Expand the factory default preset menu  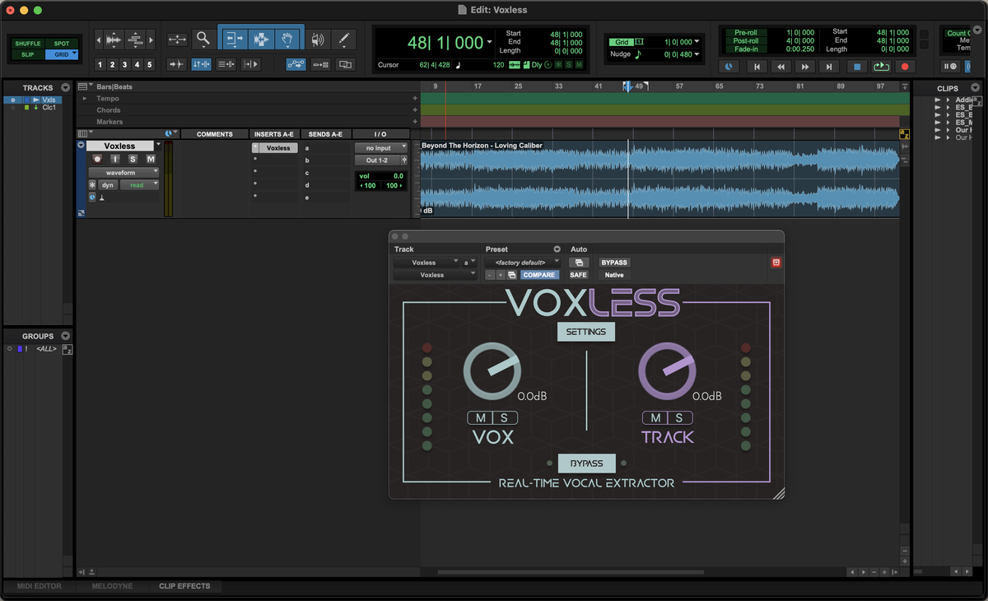[x=522, y=263]
